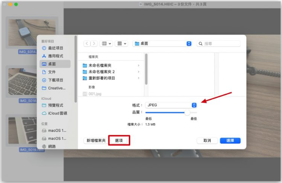Open the 桌面 location popup menu
The image size is (282, 183).
click(162, 44)
